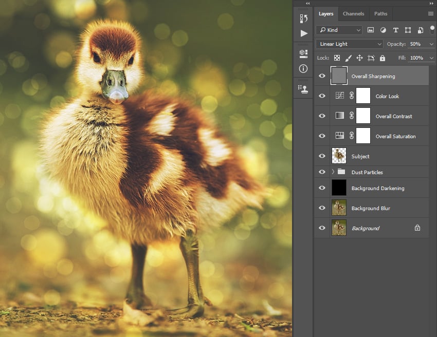Hide the Overall Sharpening layer
The image size is (437, 337).
coord(322,76)
